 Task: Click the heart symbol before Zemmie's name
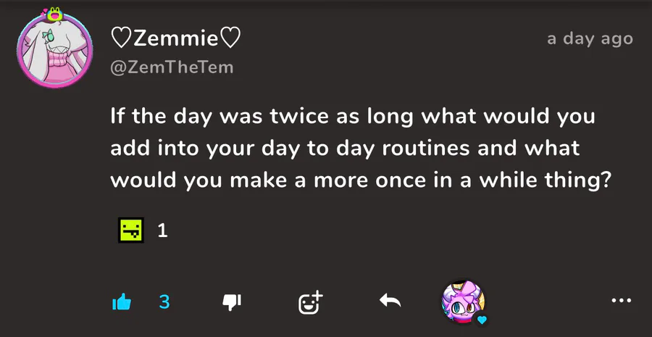pos(120,38)
